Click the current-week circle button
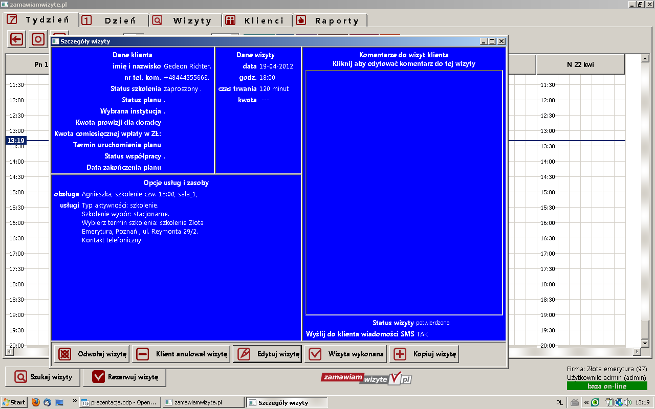655x409 pixels. 38,39
